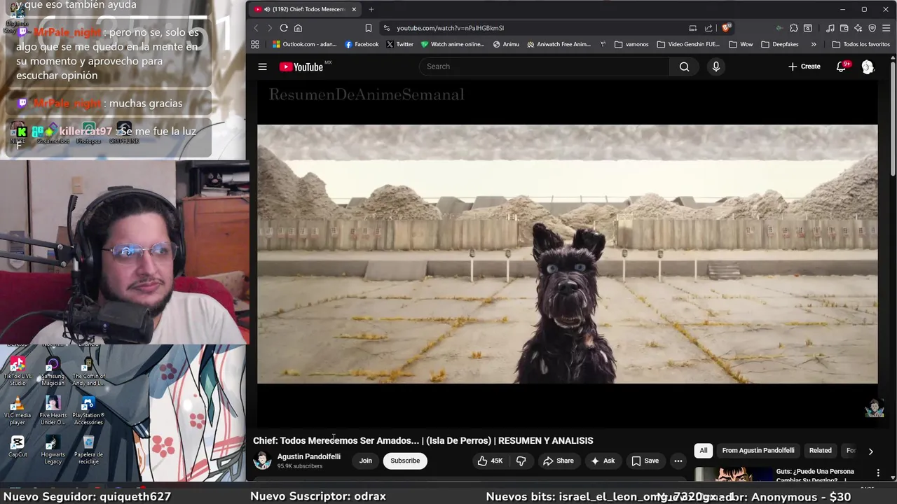Open Aniwatch Free Anime bookmark
Image resolution: width=897 pixels, height=504 pixels.
click(x=559, y=44)
